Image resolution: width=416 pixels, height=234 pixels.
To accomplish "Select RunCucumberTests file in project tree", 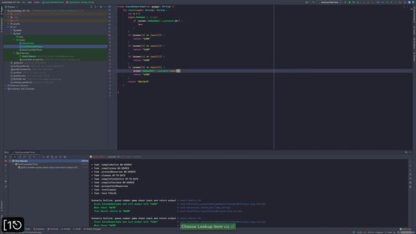I will pos(32,49).
